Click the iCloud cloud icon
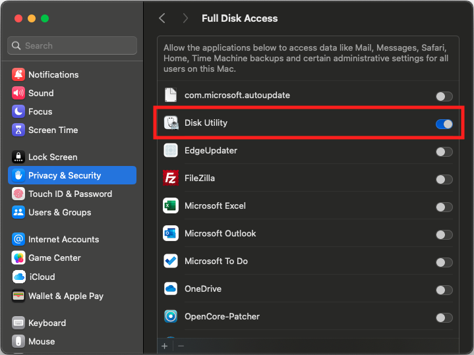The image size is (474, 355). point(19,277)
